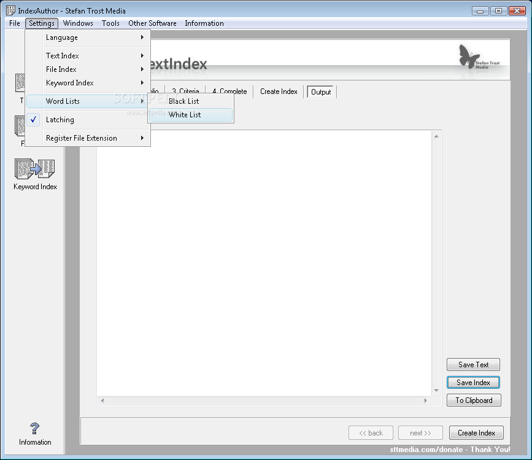Choose File Index in Settings menu

tap(88, 69)
